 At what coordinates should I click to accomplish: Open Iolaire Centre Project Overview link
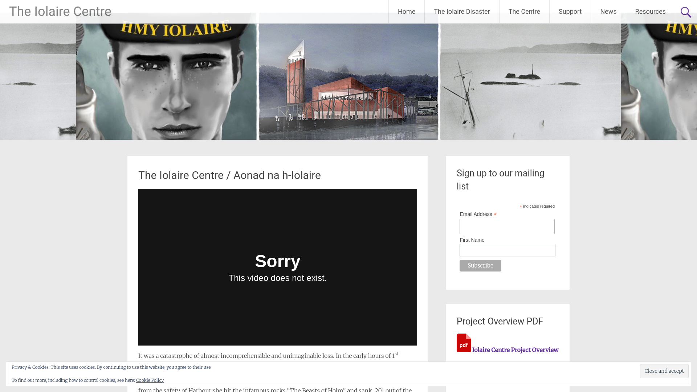515,350
